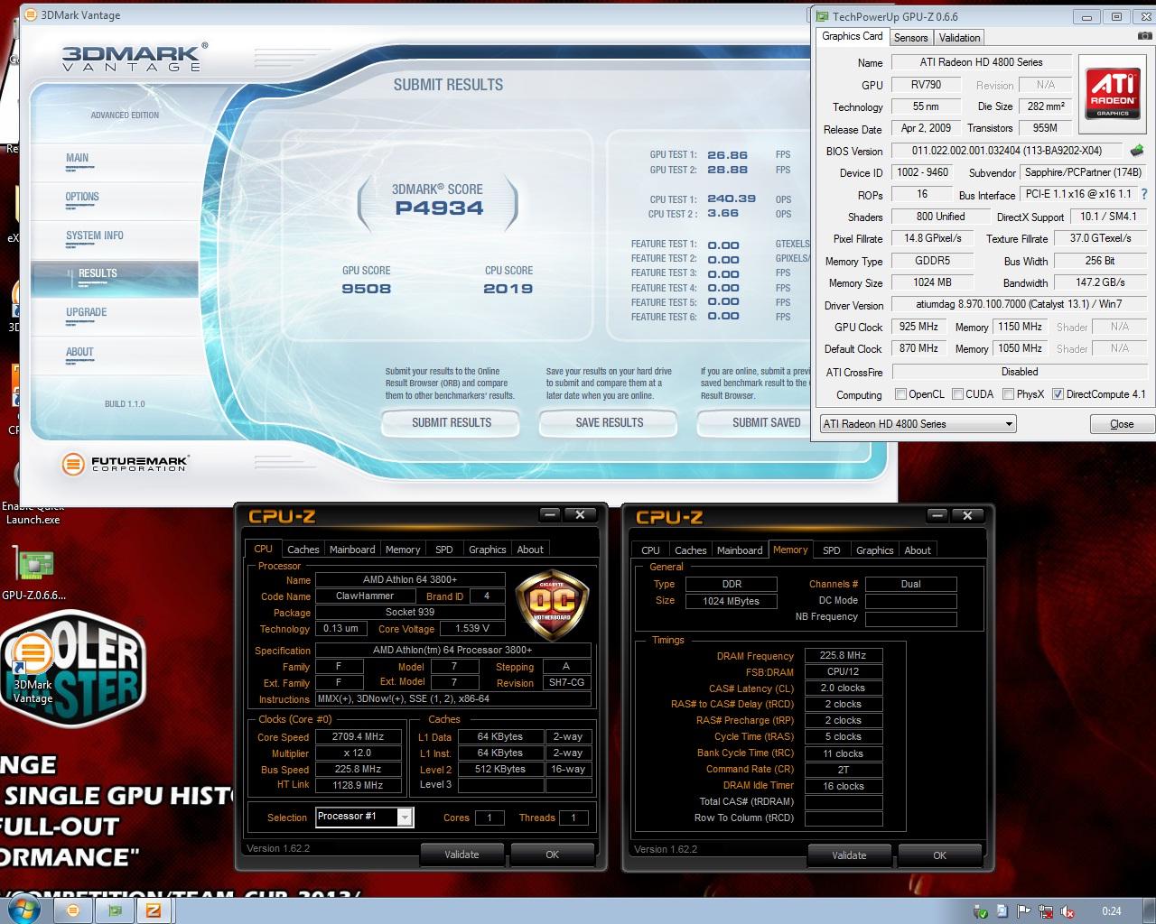Select the 3DMark Vantage taskbar button
The width and height of the screenshot is (1156, 924).
click(73, 910)
